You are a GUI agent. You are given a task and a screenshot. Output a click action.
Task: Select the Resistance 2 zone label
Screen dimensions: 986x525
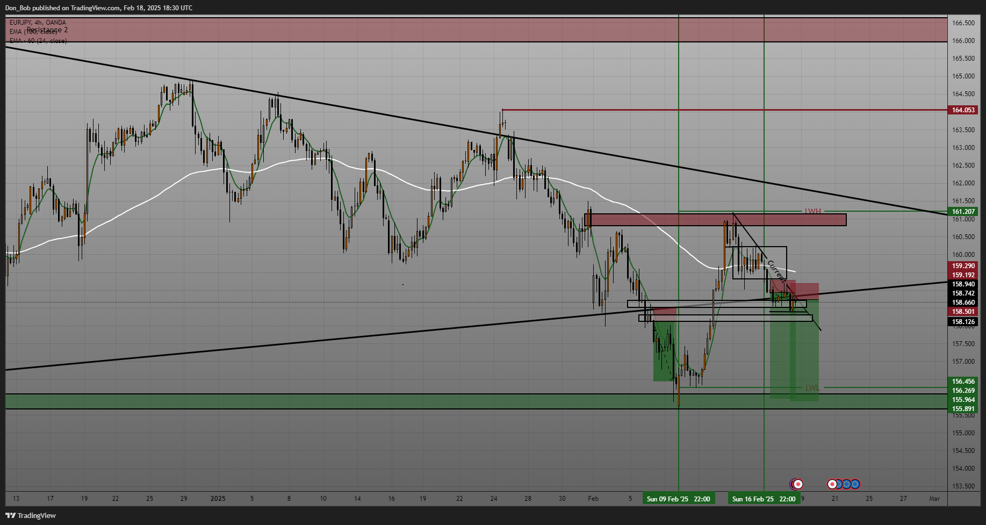[x=47, y=30]
